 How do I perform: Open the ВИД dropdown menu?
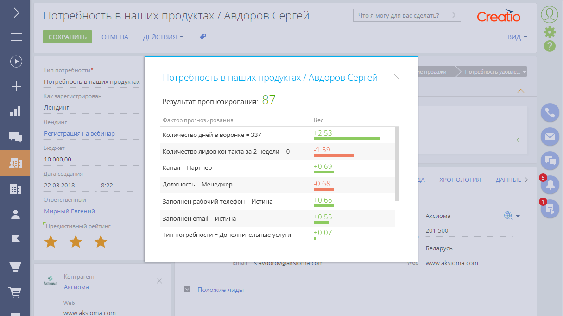pyautogui.click(x=518, y=37)
